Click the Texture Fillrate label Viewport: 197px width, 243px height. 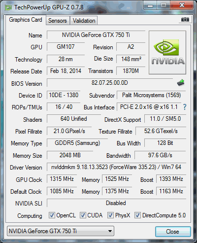[115, 132]
